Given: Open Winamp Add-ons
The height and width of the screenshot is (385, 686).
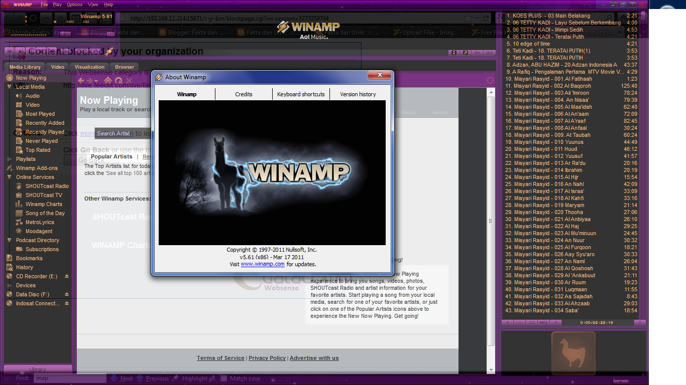Looking at the screenshot, I should pos(37,168).
